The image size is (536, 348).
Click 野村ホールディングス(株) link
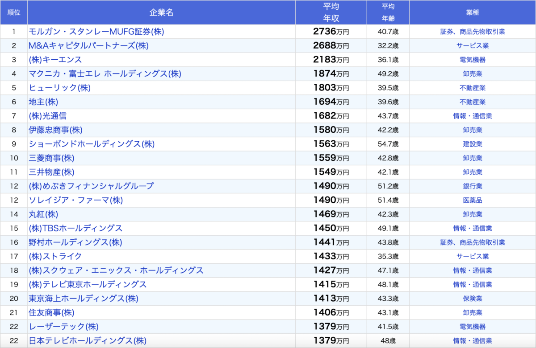pyautogui.click(x=75, y=242)
